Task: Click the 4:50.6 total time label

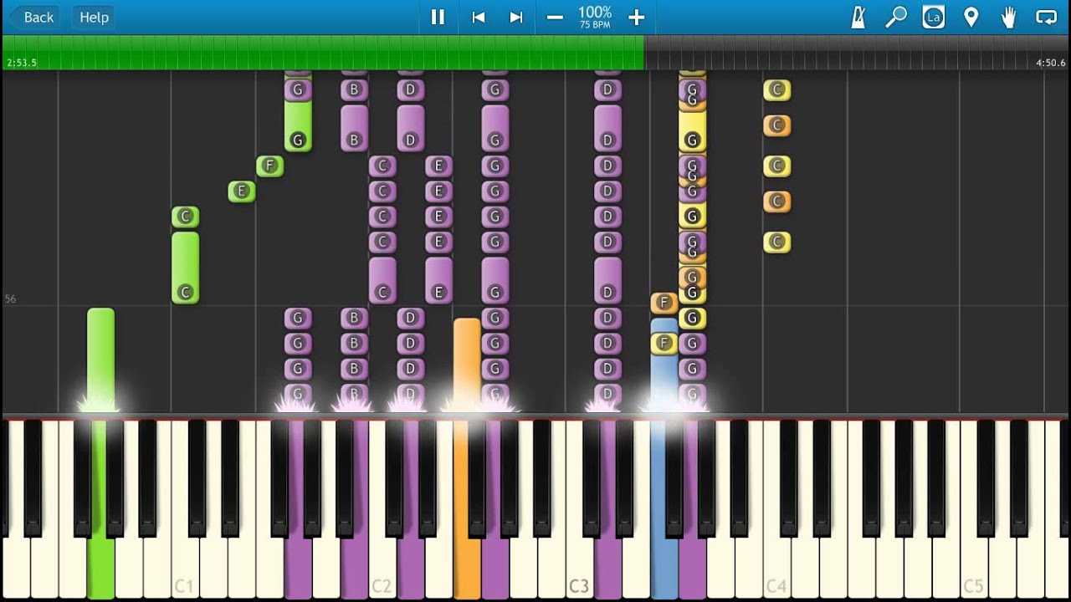Action: 1051,63
